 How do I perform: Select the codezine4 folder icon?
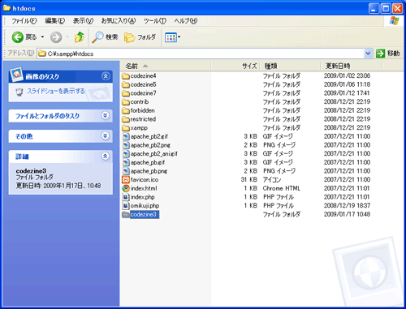(126, 76)
